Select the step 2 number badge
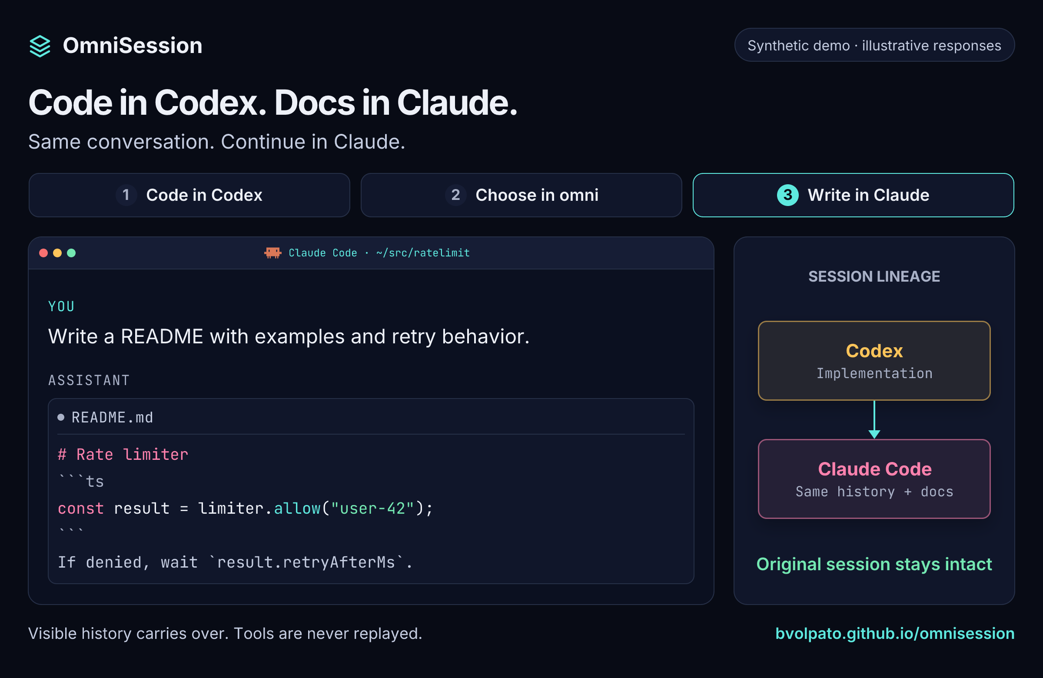 click(x=456, y=195)
